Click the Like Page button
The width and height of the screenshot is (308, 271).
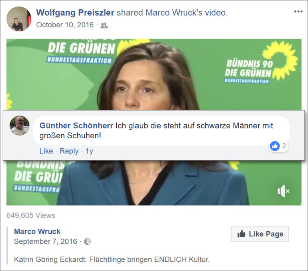pyautogui.click(x=260, y=234)
